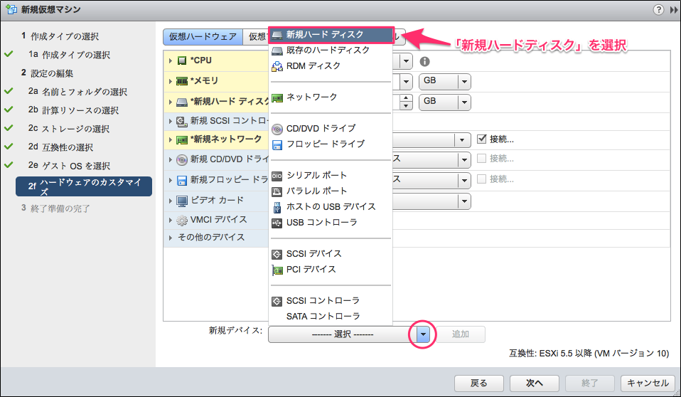Select フロッピー ドライブ menu entry
Screen dimensions: 681x397
tap(331, 144)
